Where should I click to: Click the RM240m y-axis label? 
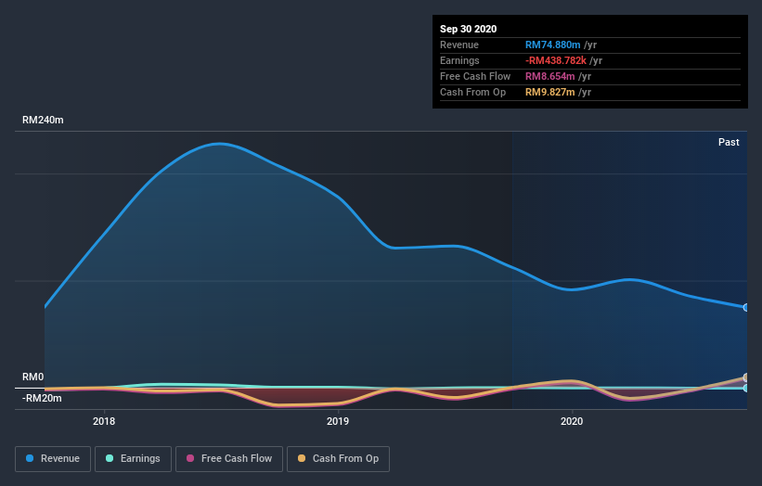coord(43,120)
